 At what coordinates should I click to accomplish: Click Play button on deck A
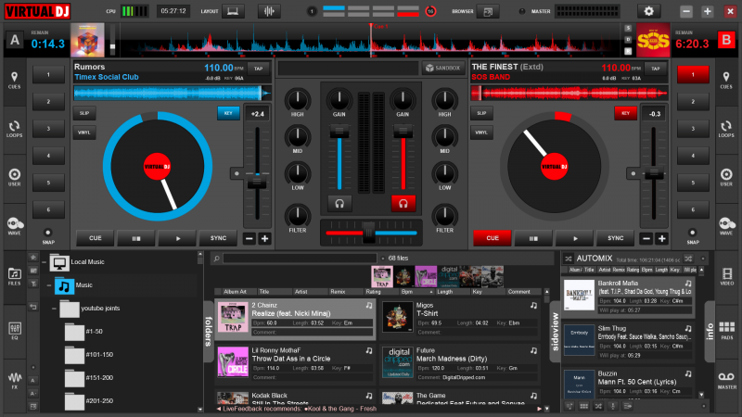[x=177, y=238]
